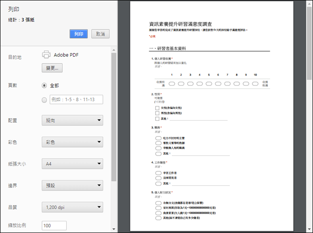Select the third option oval in question 3 職務
Viewport: 313px width, 233px height.
158,148
